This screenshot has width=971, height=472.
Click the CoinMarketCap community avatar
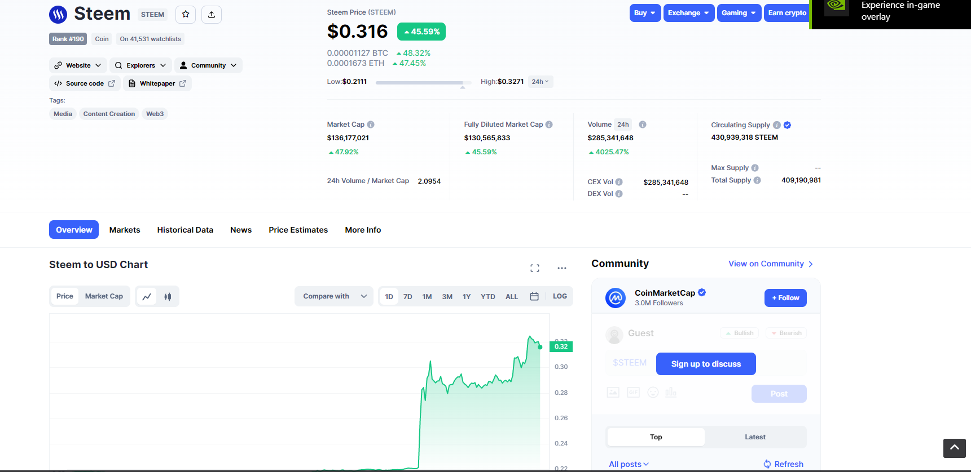click(616, 297)
